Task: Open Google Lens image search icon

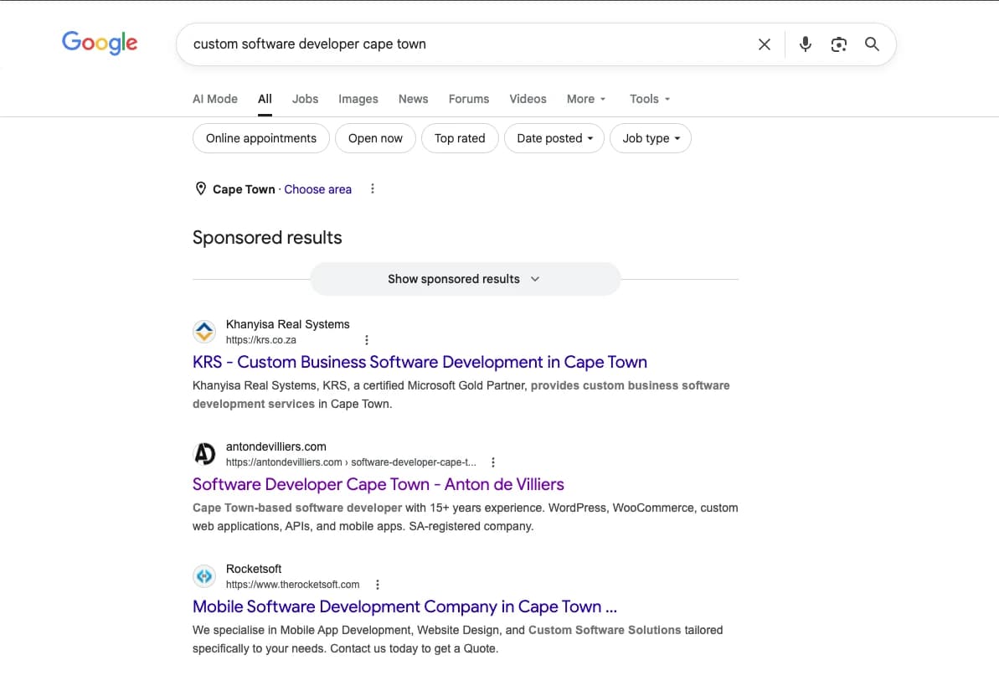Action: tap(838, 44)
